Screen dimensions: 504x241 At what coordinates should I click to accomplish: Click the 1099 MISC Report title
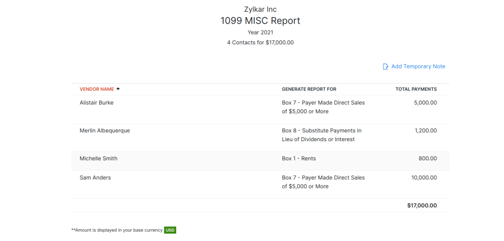[x=260, y=21]
